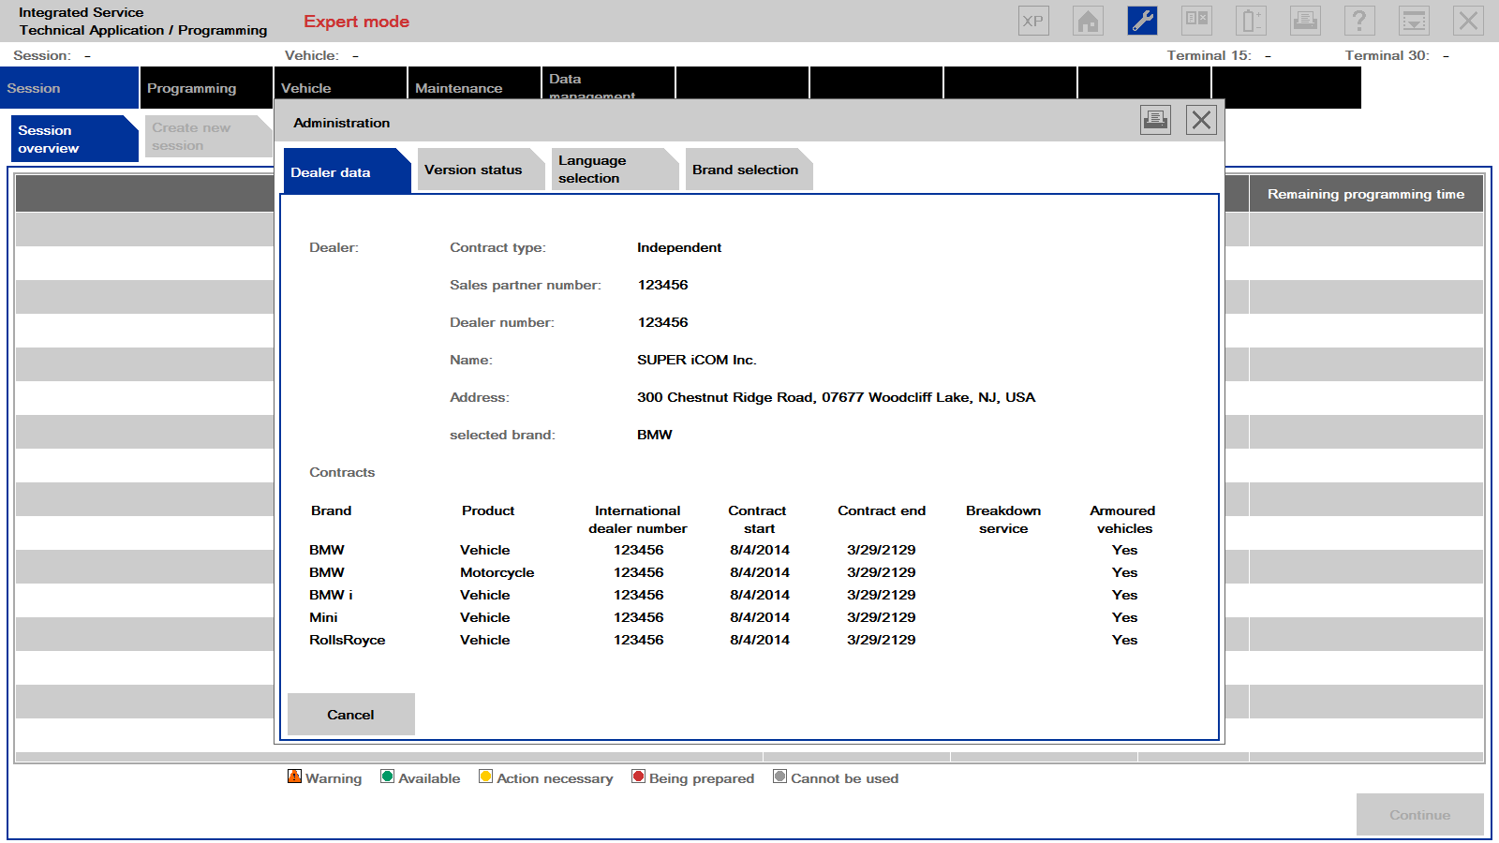Image resolution: width=1499 pixels, height=843 pixels.
Task: Open the Session overview sub-tab
Action: [x=75, y=139]
